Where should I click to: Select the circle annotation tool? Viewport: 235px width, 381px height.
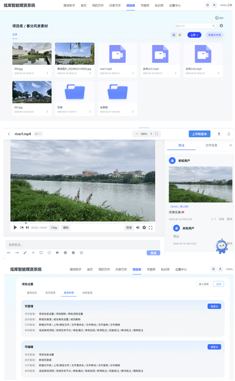[x=49, y=253]
